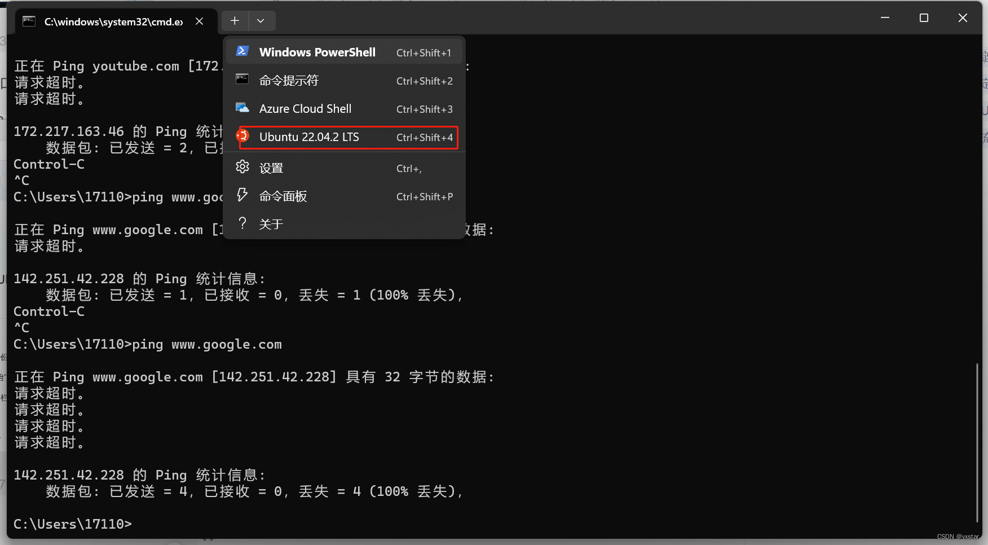Image resolution: width=988 pixels, height=545 pixels.
Task: Click the question mark icon next to 关于
Action: 242,223
